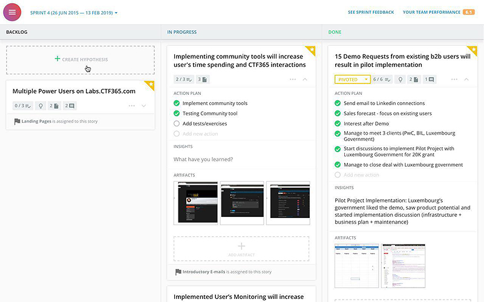
Task: Open 2/3 action count on community tools card
Action: pyautogui.click(x=184, y=80)
